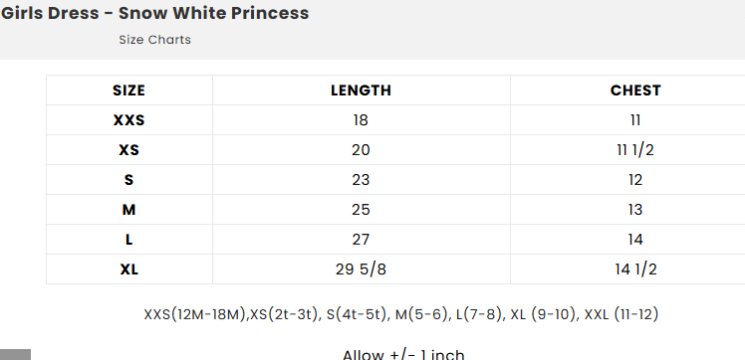Select the LENGTH column header
The image size is (745, 360).
point(362,90)
